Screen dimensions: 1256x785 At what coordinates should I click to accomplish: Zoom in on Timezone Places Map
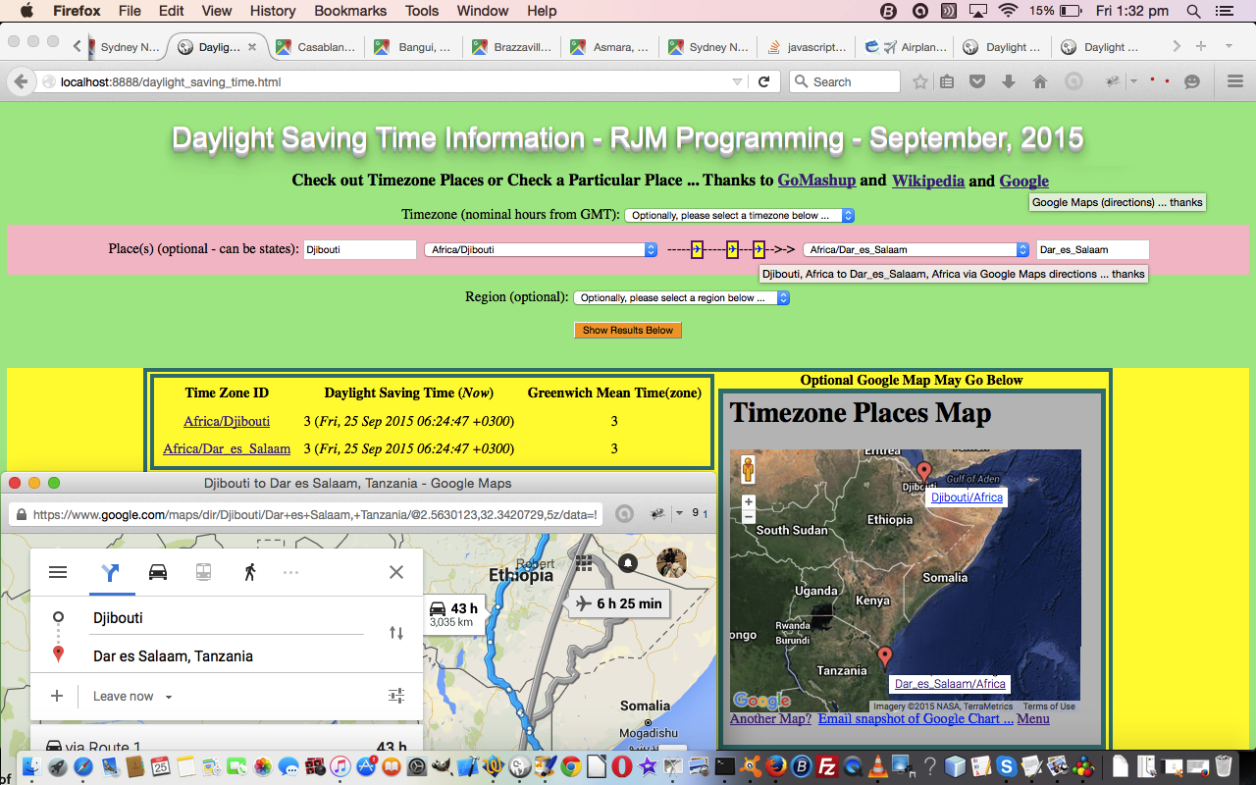click(x=749, y=502)
